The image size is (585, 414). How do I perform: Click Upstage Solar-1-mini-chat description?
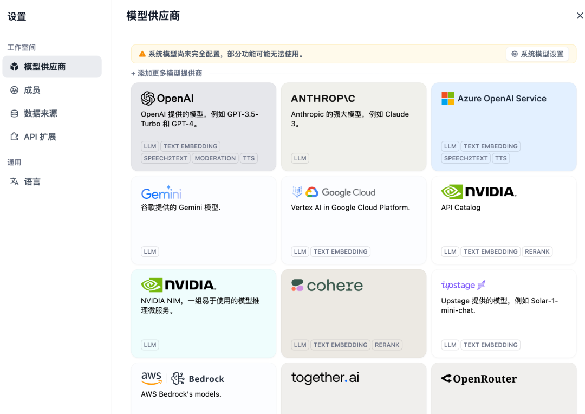tap(499, 306)
